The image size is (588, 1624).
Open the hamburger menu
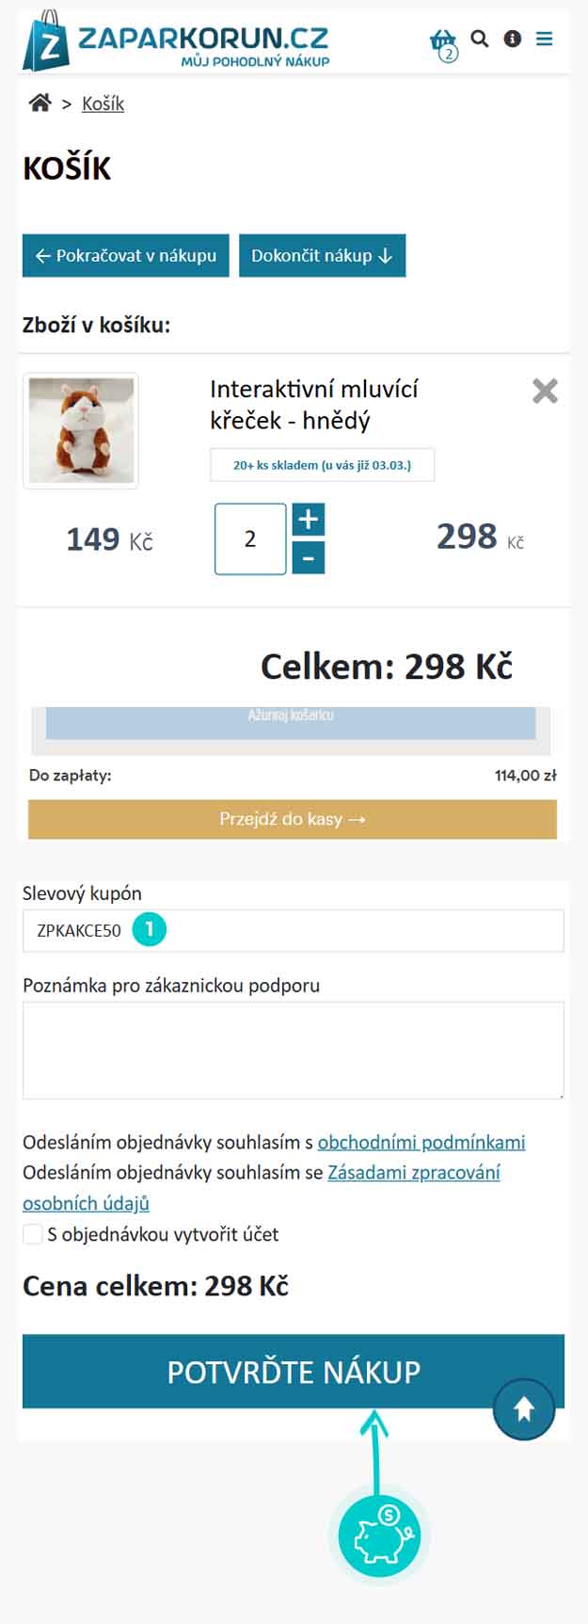coord(545,39)
